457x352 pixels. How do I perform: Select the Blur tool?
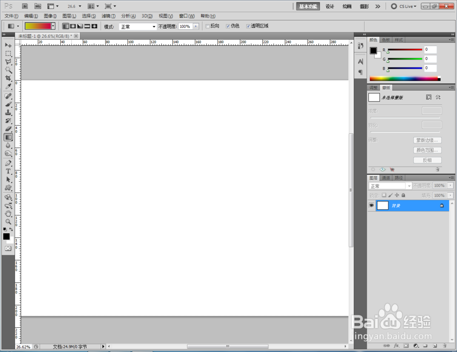8,145
